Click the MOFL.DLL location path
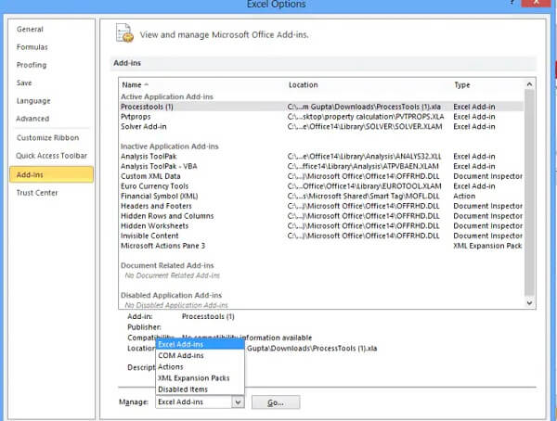557x421 pixels. coord(363,196)
